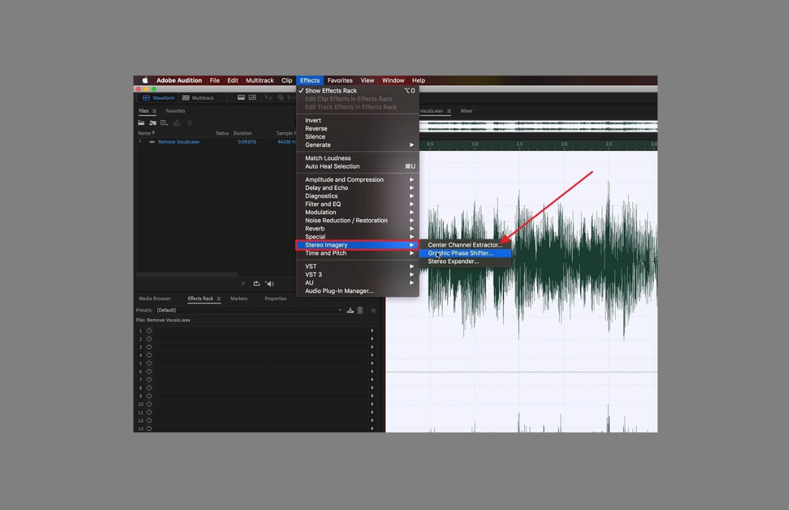The height and width of the screenshot is (510, 789).
Task: Click the loop playback icon in Files preview
Action: [x=256, y=283]
